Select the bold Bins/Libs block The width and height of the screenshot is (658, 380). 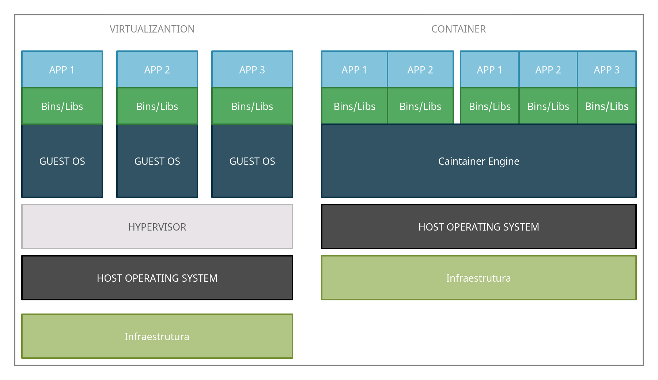coord(607,106)
